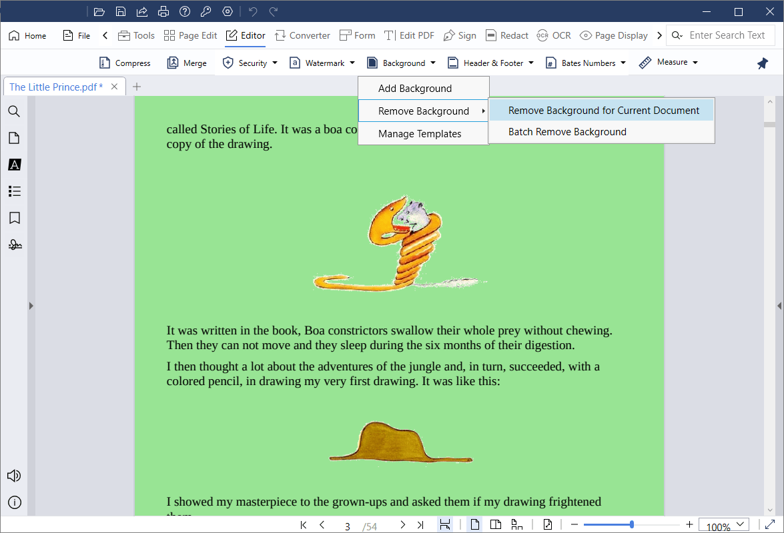Open the Edit PDF tab
784x533 pixels.
410,35
